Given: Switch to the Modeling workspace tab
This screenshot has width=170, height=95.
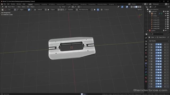Looking at the screenshot, I should [x=37, y=4].
